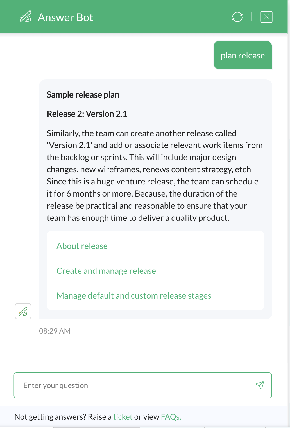Click the Answer Bot title text

(65, 17)
